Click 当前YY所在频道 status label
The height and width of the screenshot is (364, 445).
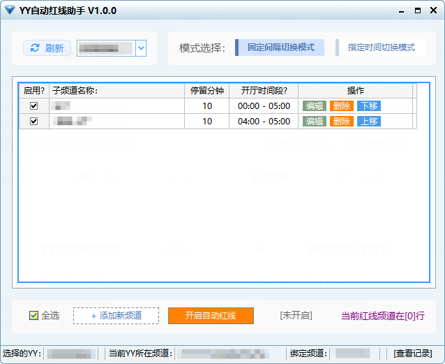140,354
